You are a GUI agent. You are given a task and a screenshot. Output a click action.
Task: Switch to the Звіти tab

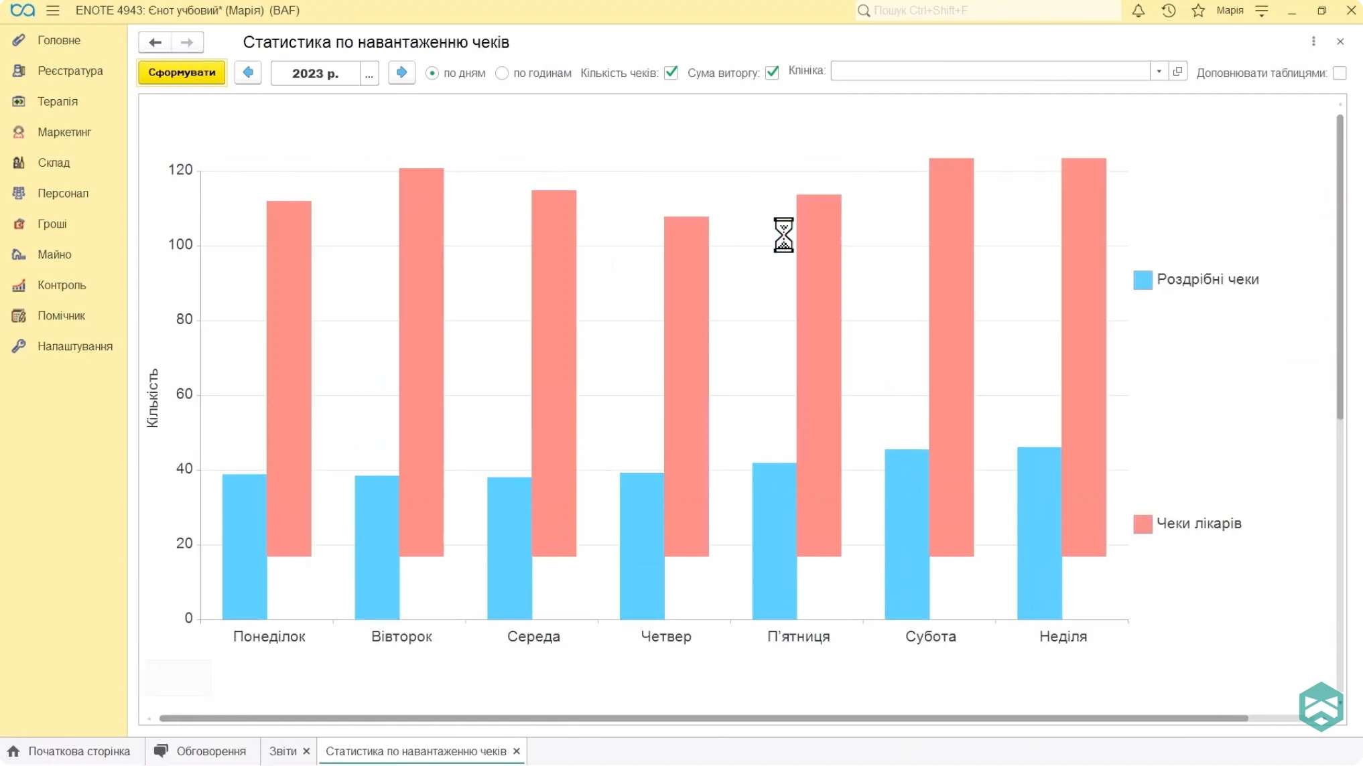point(281,751)
